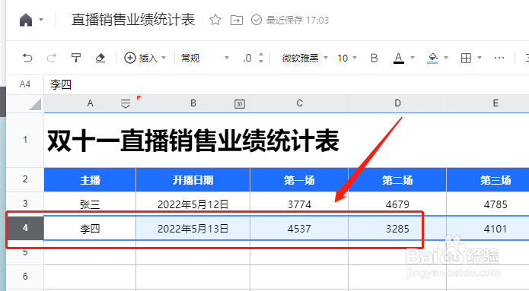The image size is (529, 291).
Task: Select all cells via the corner triangle
Action: 35,104
